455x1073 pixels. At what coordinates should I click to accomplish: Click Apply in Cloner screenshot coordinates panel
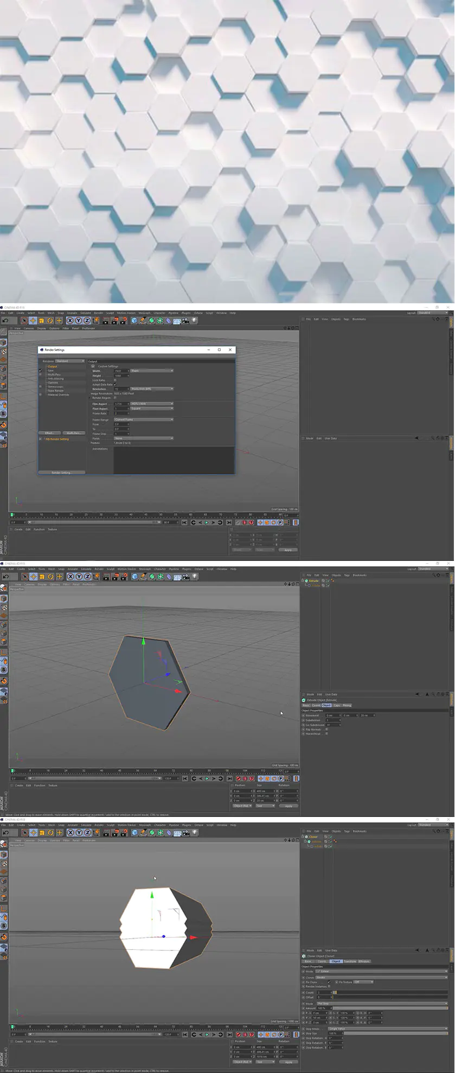coord(289,1062)
